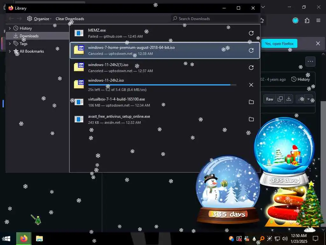This screenshot has width=326, height=245.
Task: Click Firefox on the taskbar
Action: point(24,239)
